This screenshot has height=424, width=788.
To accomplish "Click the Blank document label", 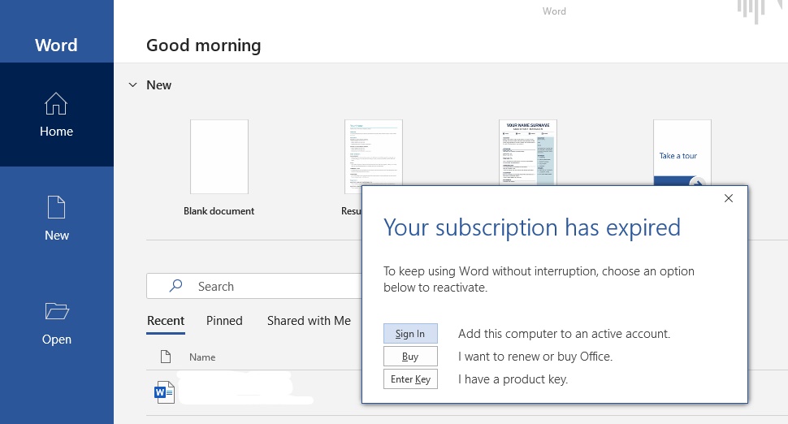I will pyautogui.click(x=219, y=211).
